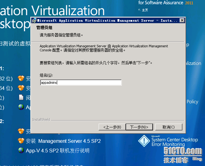Click box icon on the 32 位 row
This screenshot has height=166, width=205.
21,78
